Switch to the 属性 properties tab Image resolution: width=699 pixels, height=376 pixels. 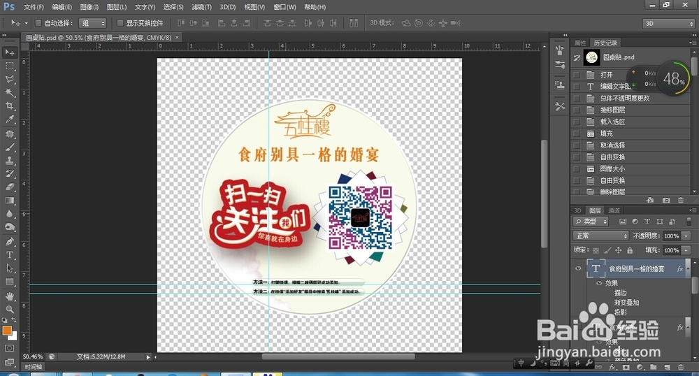point(580,43)
